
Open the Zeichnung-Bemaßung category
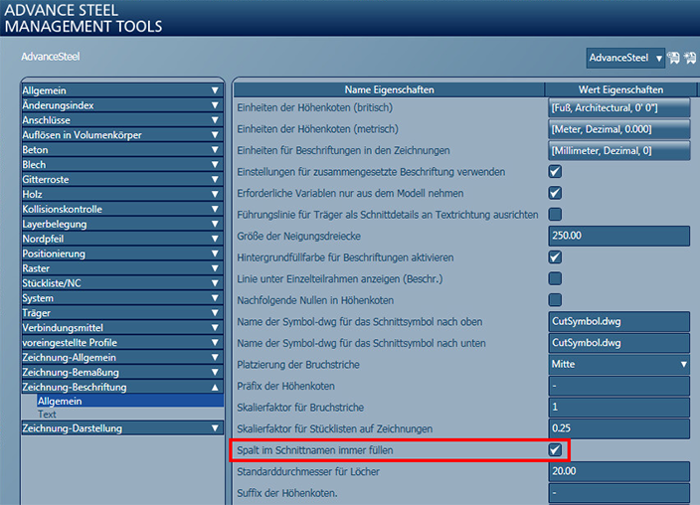(x=122, y=372)
